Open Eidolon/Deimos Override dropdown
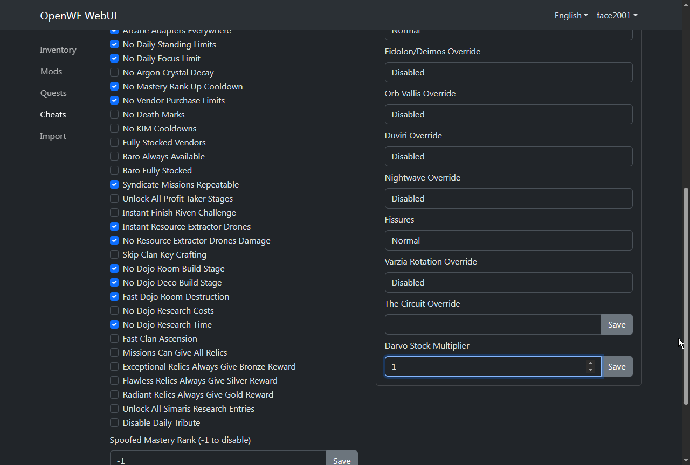 tap(508, 72)
